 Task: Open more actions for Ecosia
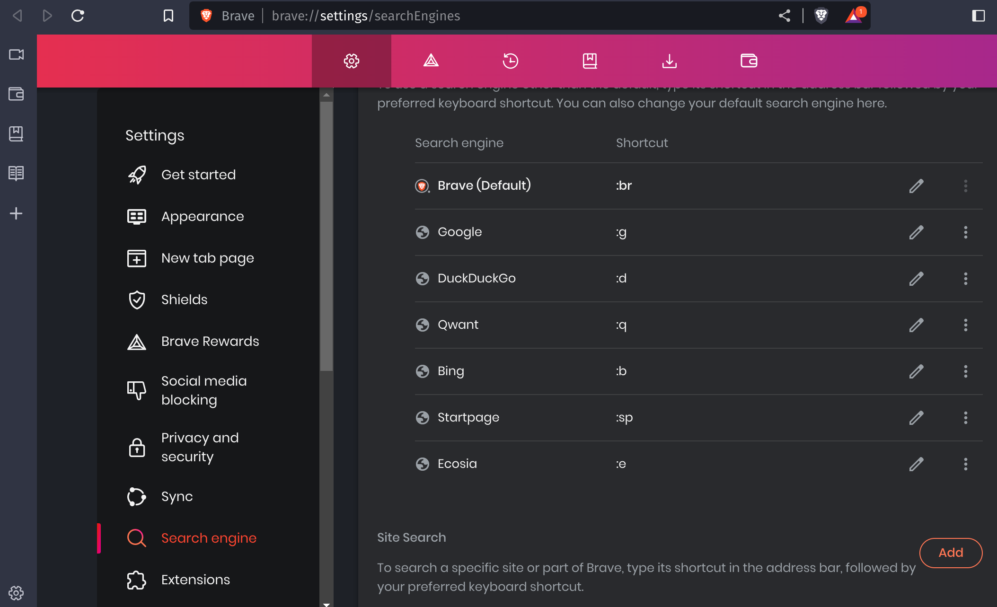pos(966,464)
